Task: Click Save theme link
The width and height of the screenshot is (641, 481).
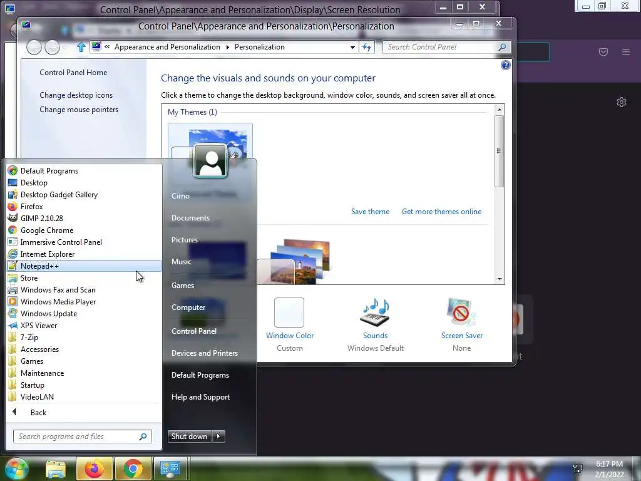Action: click(371, 212)
